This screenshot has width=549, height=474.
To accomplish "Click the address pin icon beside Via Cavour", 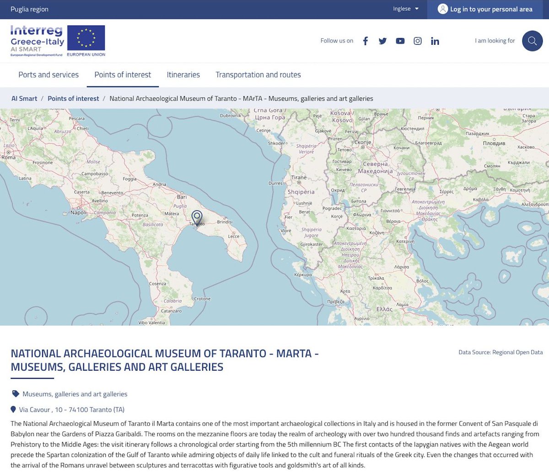I will click(13, 410).
